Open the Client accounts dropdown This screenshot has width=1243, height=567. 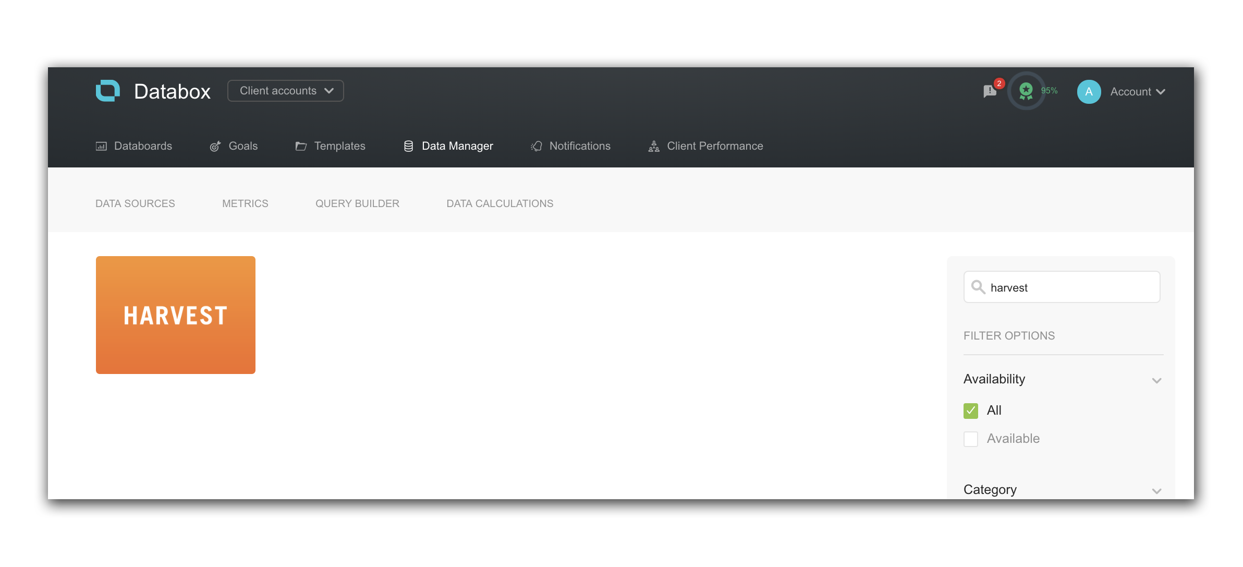285,91
